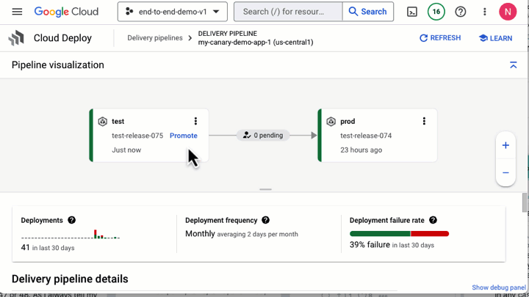Promote test-release-075 from test

184,136
